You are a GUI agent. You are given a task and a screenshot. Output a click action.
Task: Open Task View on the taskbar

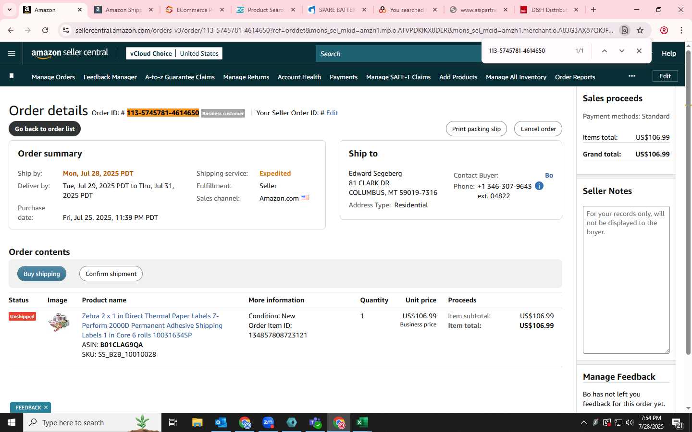tap(173, 422)
